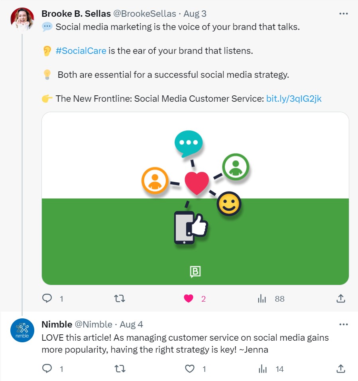Retweet Brooke's social media marketing post
This screenshot has width=358, height=381.
[120, 298]
